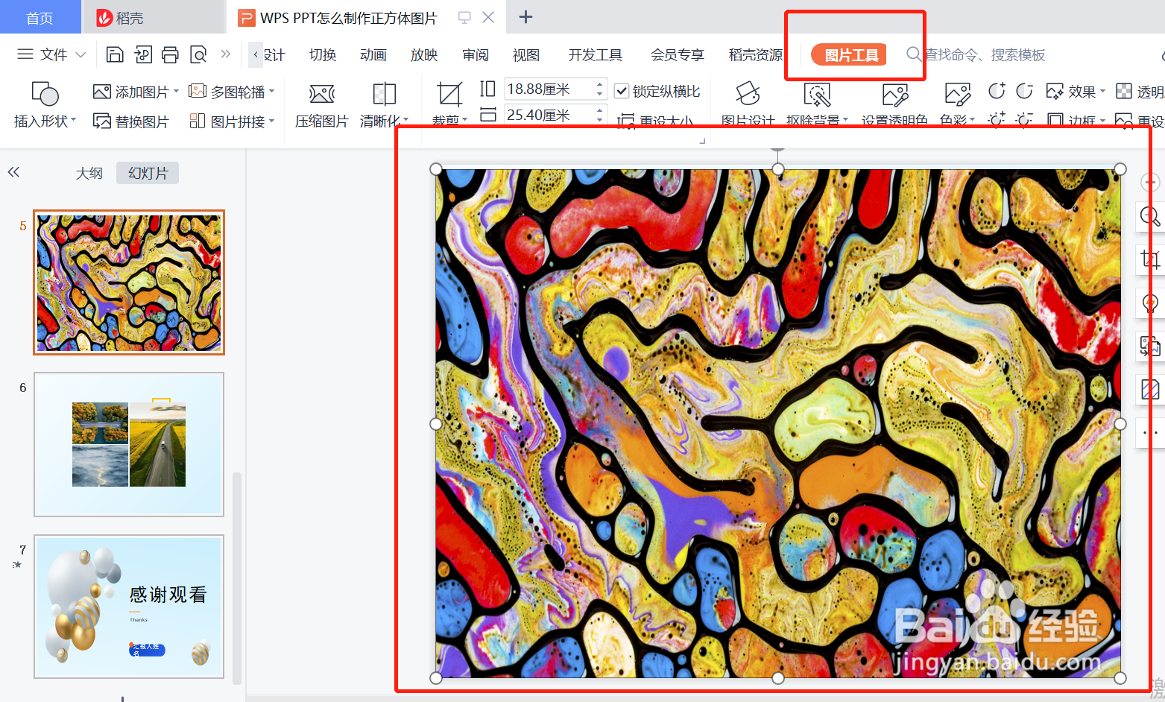
Task: Add new tab with plus icon
Action: (525, 16)
